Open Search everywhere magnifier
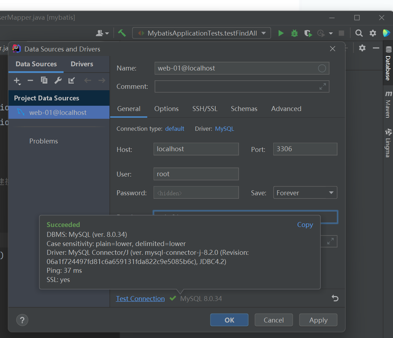This screenshot has width=393, height=338. pyautogui.click(x=359, y=33)
